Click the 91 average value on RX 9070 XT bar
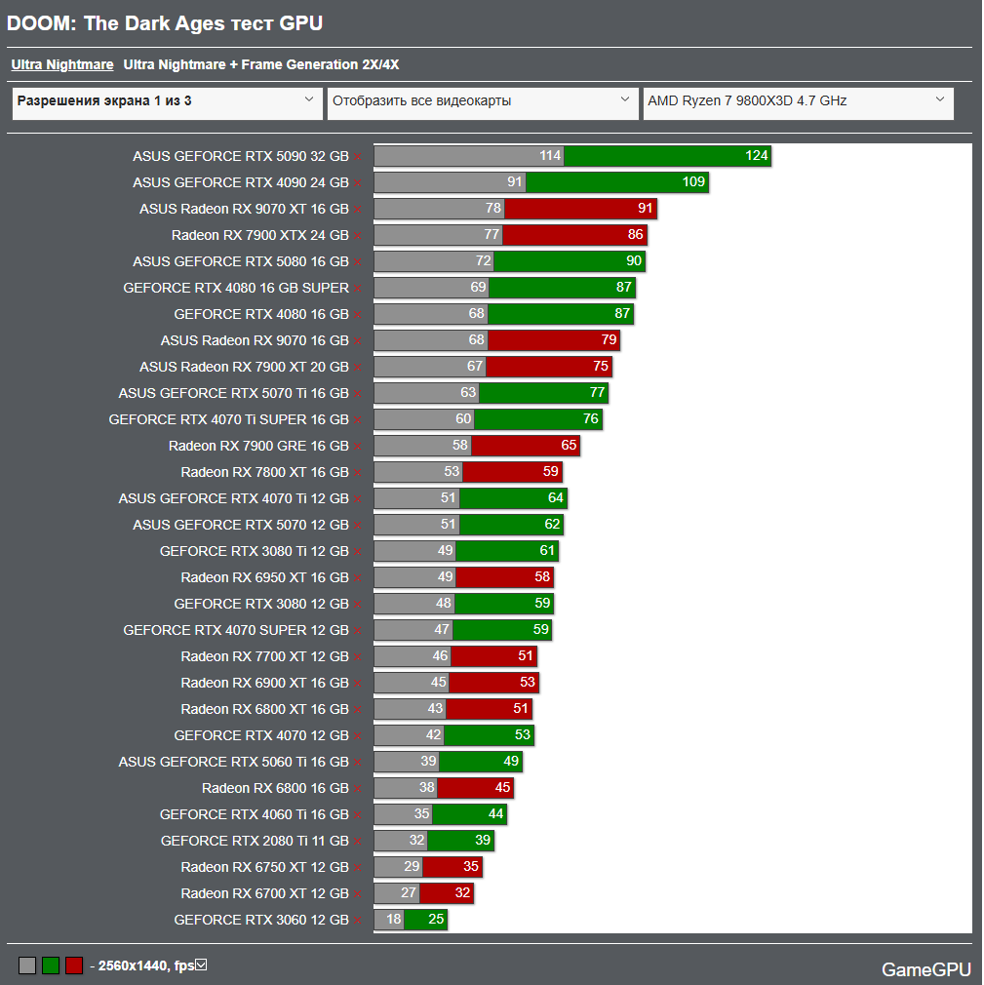The height and width of the screenshot is (985, 984). 646,209
